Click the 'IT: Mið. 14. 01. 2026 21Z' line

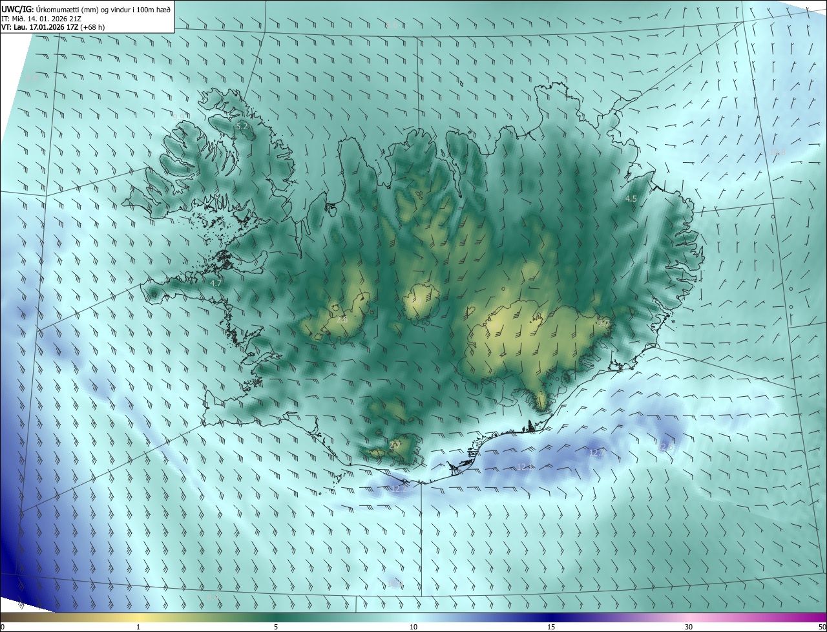(40, 18)
